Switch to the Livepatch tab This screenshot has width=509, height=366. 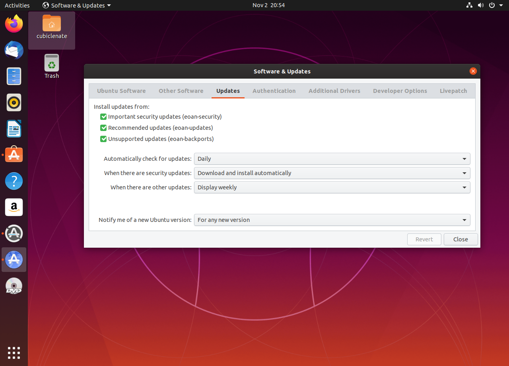click(453, 91)
